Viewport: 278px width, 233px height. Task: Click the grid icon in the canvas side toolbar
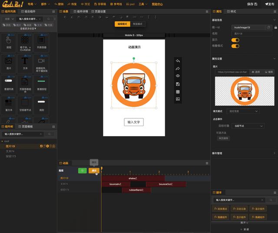[x=178, y=92]
